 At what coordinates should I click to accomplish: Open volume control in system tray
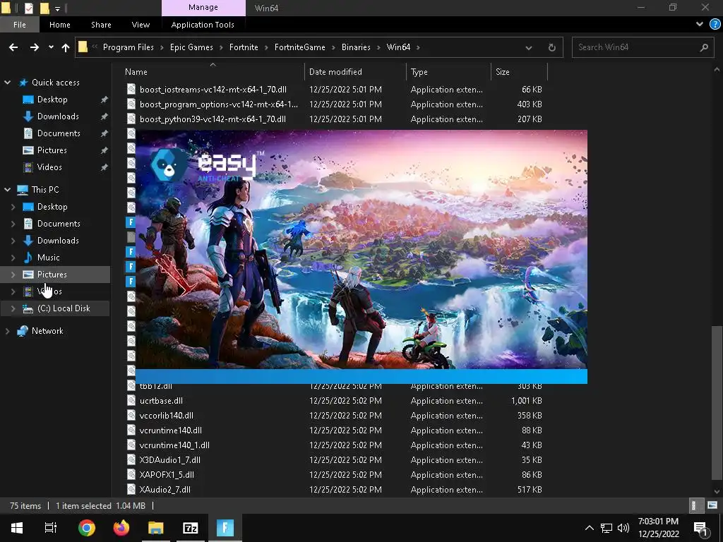[x=623, y=528]
